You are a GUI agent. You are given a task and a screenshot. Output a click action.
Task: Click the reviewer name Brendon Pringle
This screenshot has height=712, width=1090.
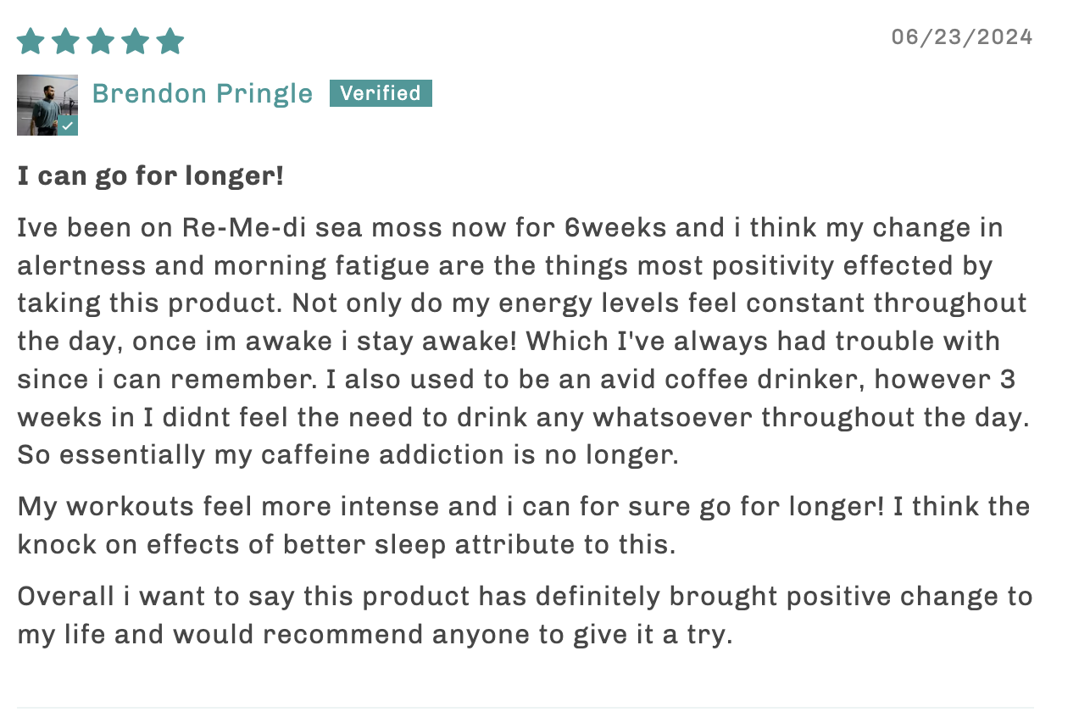pos(202,93)
